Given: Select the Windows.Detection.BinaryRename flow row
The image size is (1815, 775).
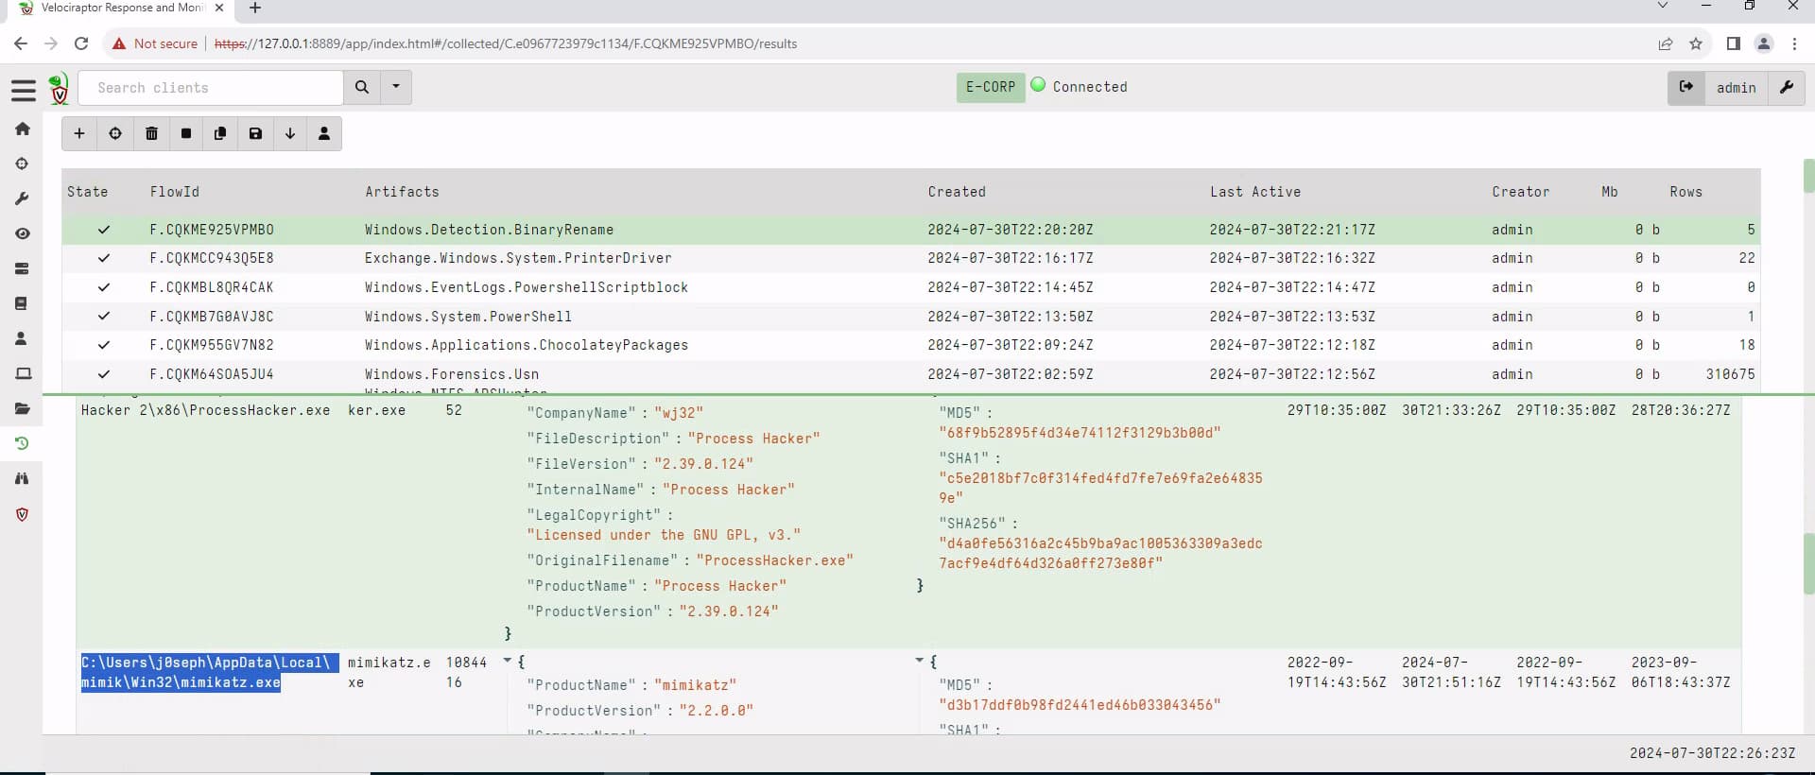Looking at the screenshot, I should tap(489, 230).
